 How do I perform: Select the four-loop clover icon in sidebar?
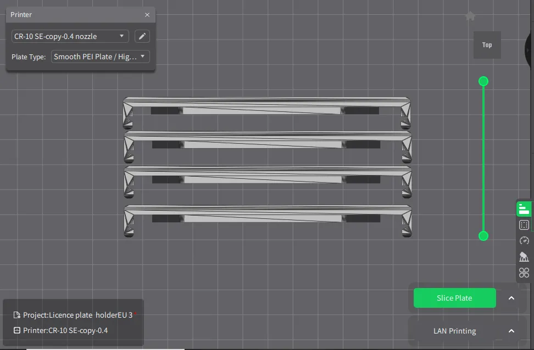pos(524,273)
